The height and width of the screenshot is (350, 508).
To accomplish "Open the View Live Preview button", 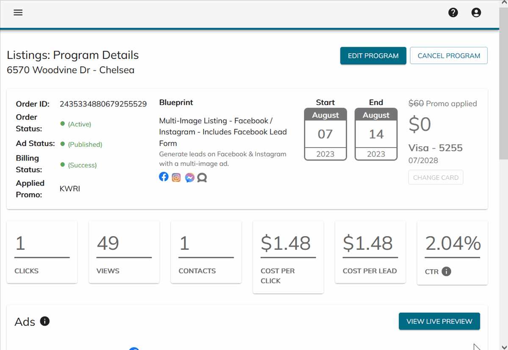I will click(x=439, y=321).
